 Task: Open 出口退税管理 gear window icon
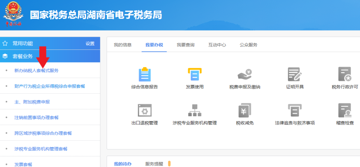click(x=145, y=110)
